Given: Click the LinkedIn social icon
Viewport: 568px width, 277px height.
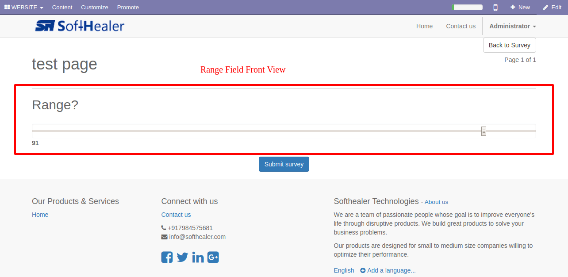Looking at the screenshot, I should [198, 257].
